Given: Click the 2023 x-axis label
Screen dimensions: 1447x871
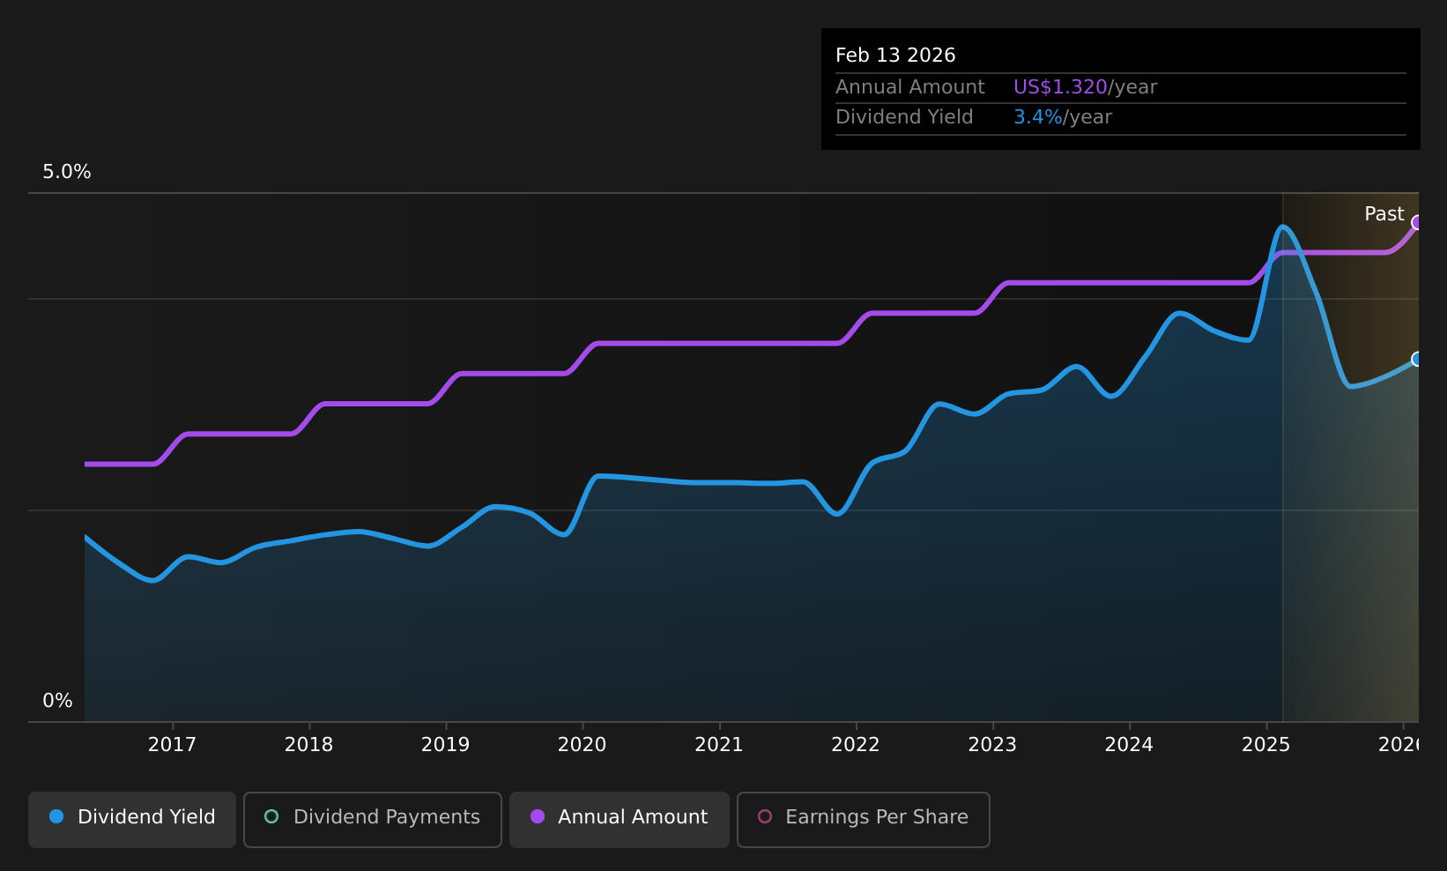Looking at the screenshot, I should pos(993,745).
